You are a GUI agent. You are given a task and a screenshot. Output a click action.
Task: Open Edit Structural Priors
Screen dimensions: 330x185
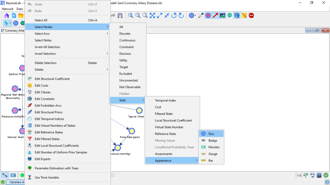click(68, 112)
